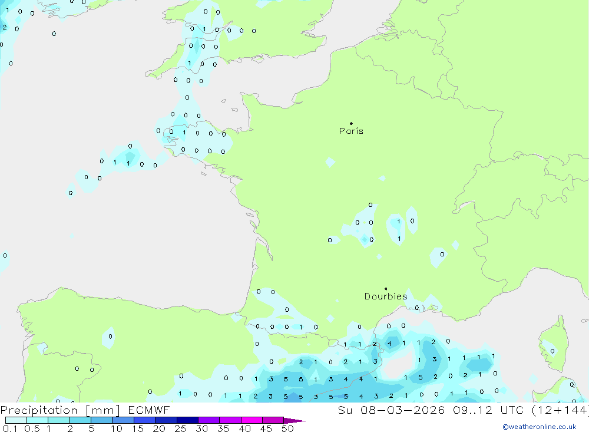The height and width of the screenshot is (432, 589).
Task: Choose the 40–45 mm magenta legend swatch
Action: pyautogui.click(x=252, y=420)
